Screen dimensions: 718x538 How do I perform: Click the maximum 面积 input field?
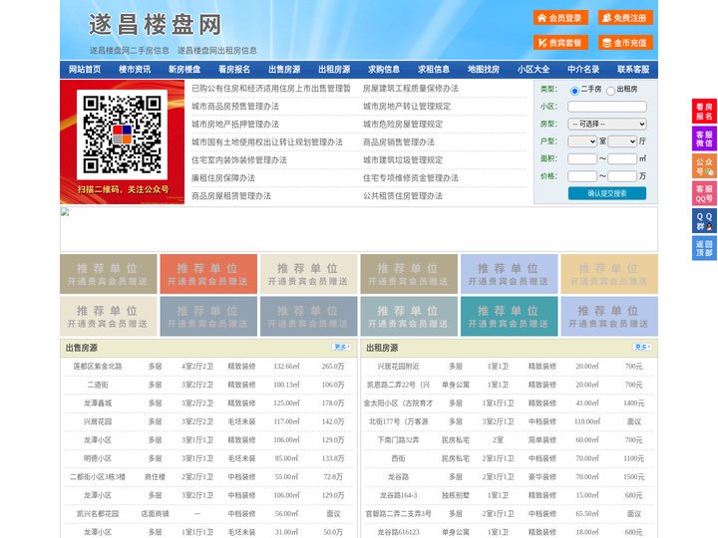coord(622,158)
